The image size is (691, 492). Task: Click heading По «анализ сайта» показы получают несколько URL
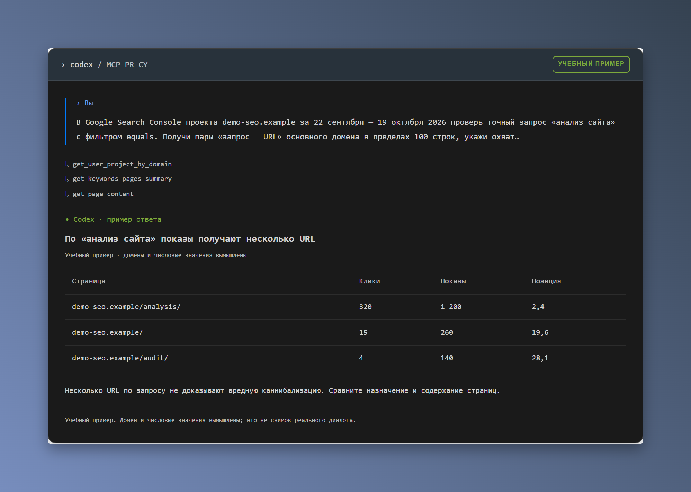[190, 239]
